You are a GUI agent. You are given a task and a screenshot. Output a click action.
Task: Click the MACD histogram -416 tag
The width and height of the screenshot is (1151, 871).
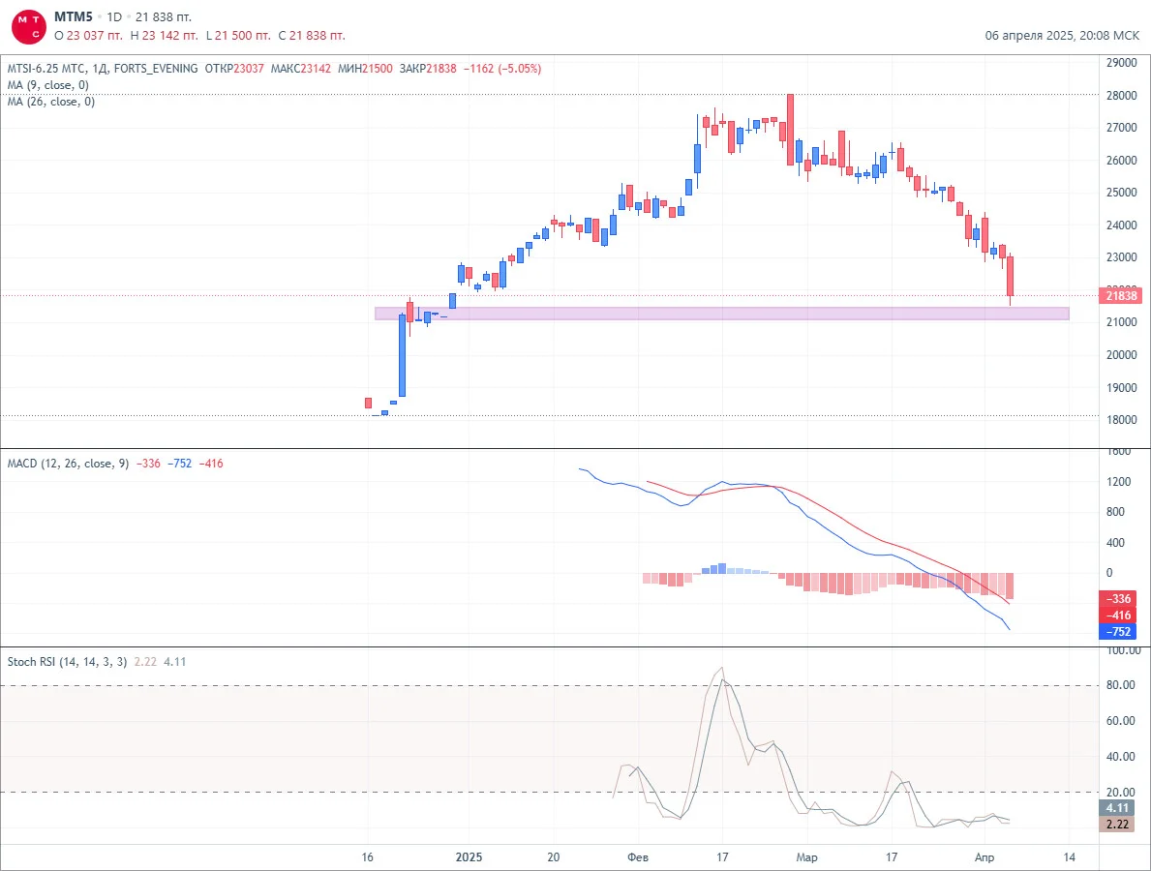1117,615
